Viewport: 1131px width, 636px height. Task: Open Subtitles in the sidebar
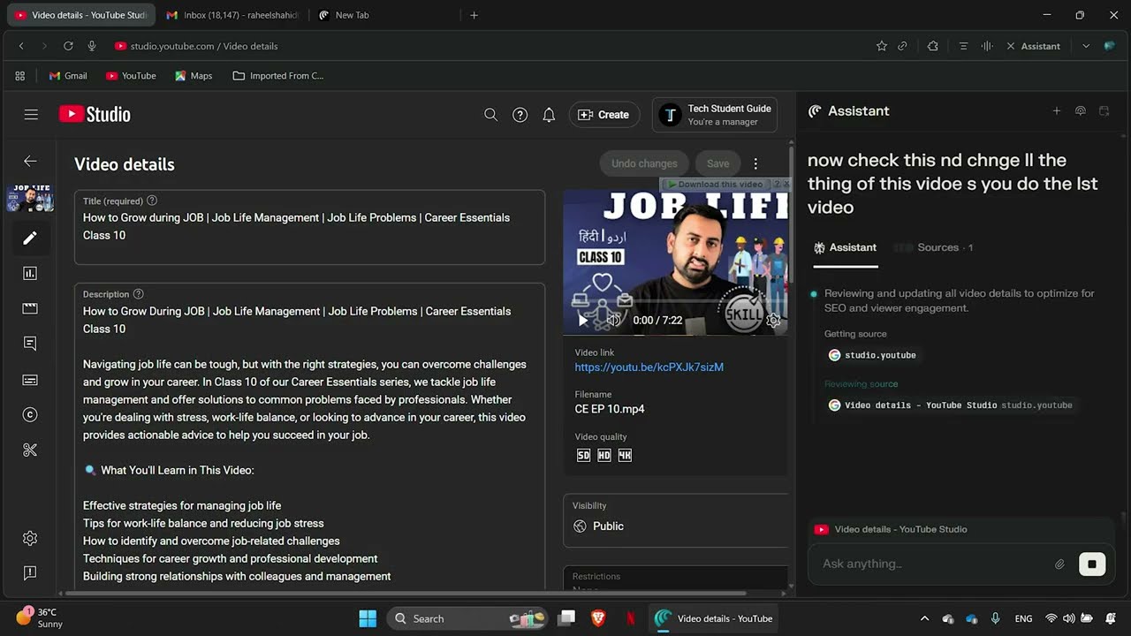coord(30,380)
